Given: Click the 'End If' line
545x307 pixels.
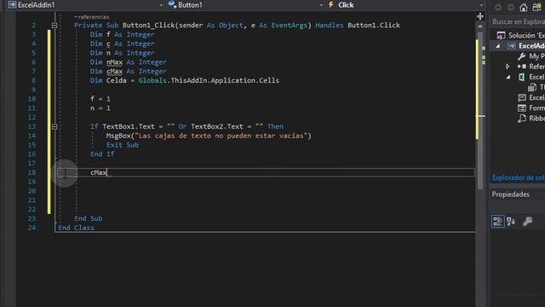Looking at the screenshot, I should click(x=102, y=154).
